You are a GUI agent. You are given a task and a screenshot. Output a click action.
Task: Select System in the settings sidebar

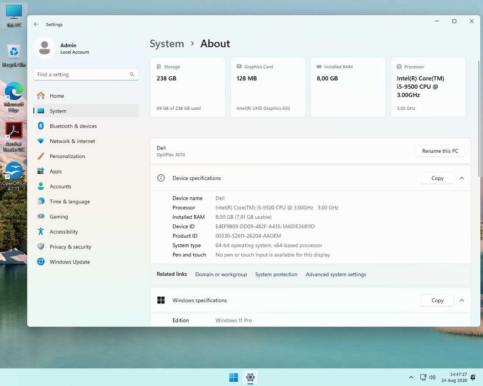[86, 111]
